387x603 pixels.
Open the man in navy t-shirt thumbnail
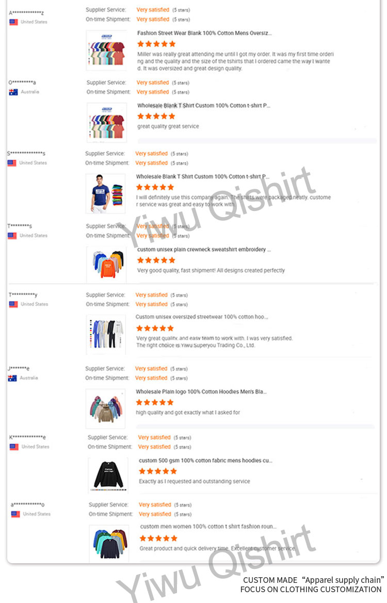(106, 193)
